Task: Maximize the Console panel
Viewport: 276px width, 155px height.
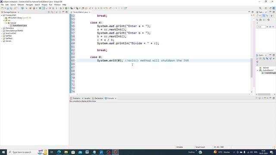Action: 274,98
